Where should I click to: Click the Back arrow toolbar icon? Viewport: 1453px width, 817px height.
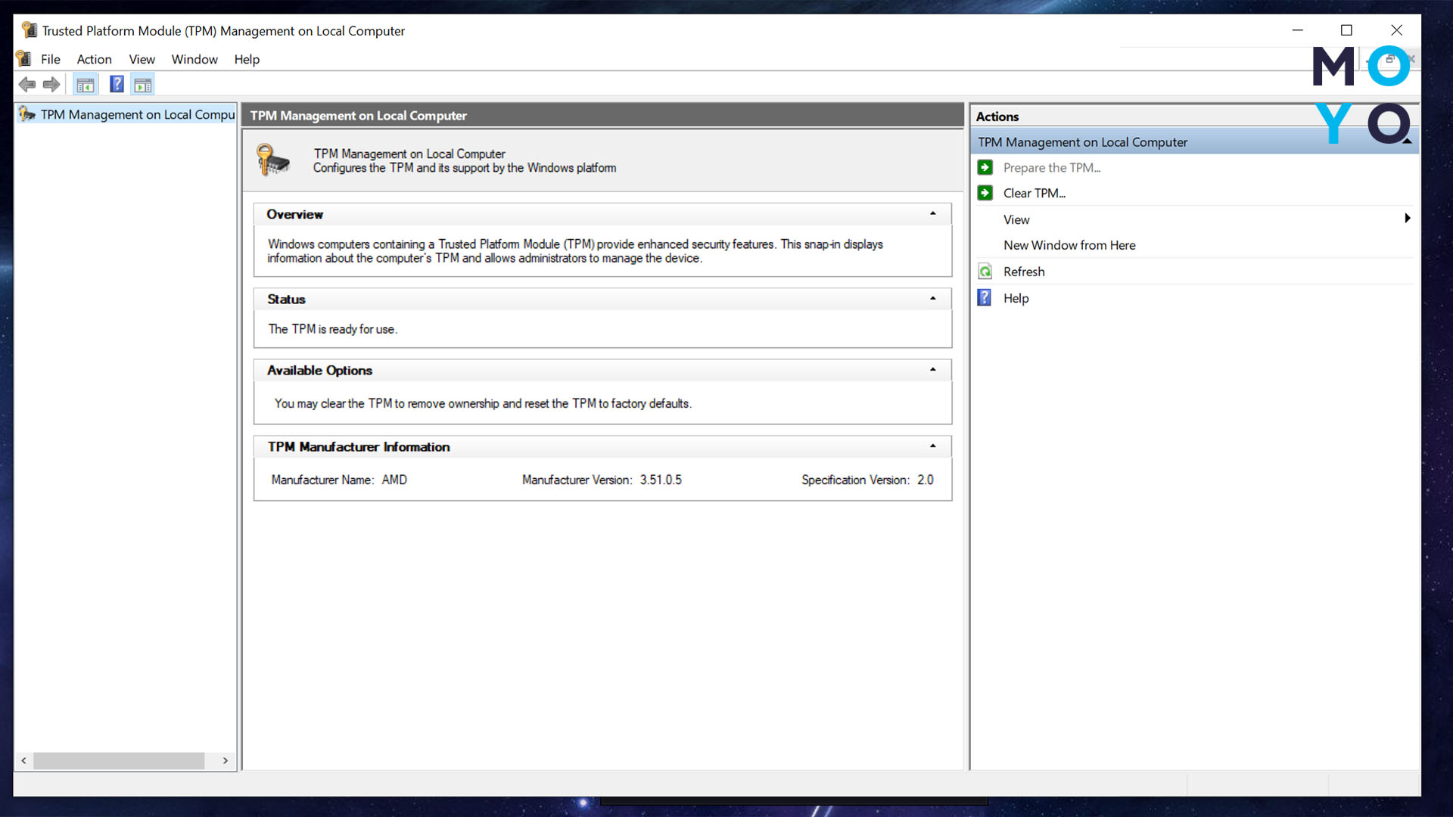point(27,85)
